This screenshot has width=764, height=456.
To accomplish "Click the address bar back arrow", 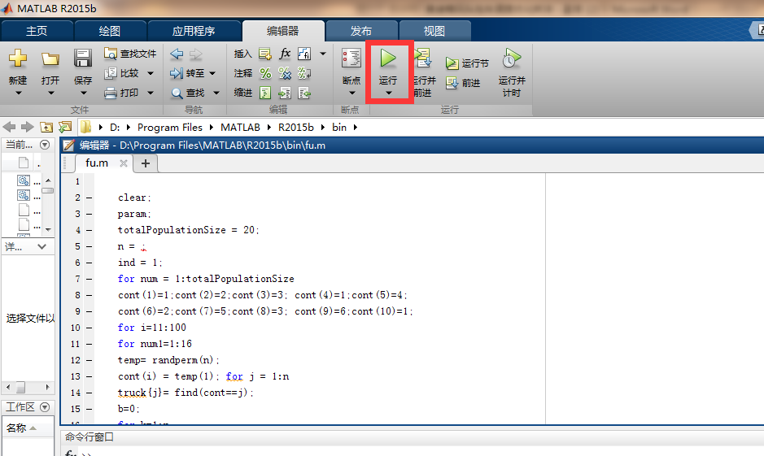I will [9, 128].
